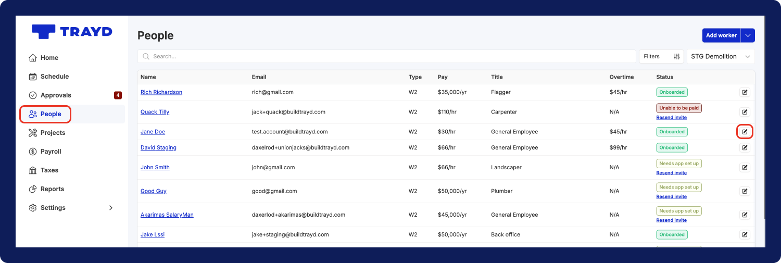Click John Smith's Needs app set up badge
This screenshot has height=263, width=781.
coord(679,164)
